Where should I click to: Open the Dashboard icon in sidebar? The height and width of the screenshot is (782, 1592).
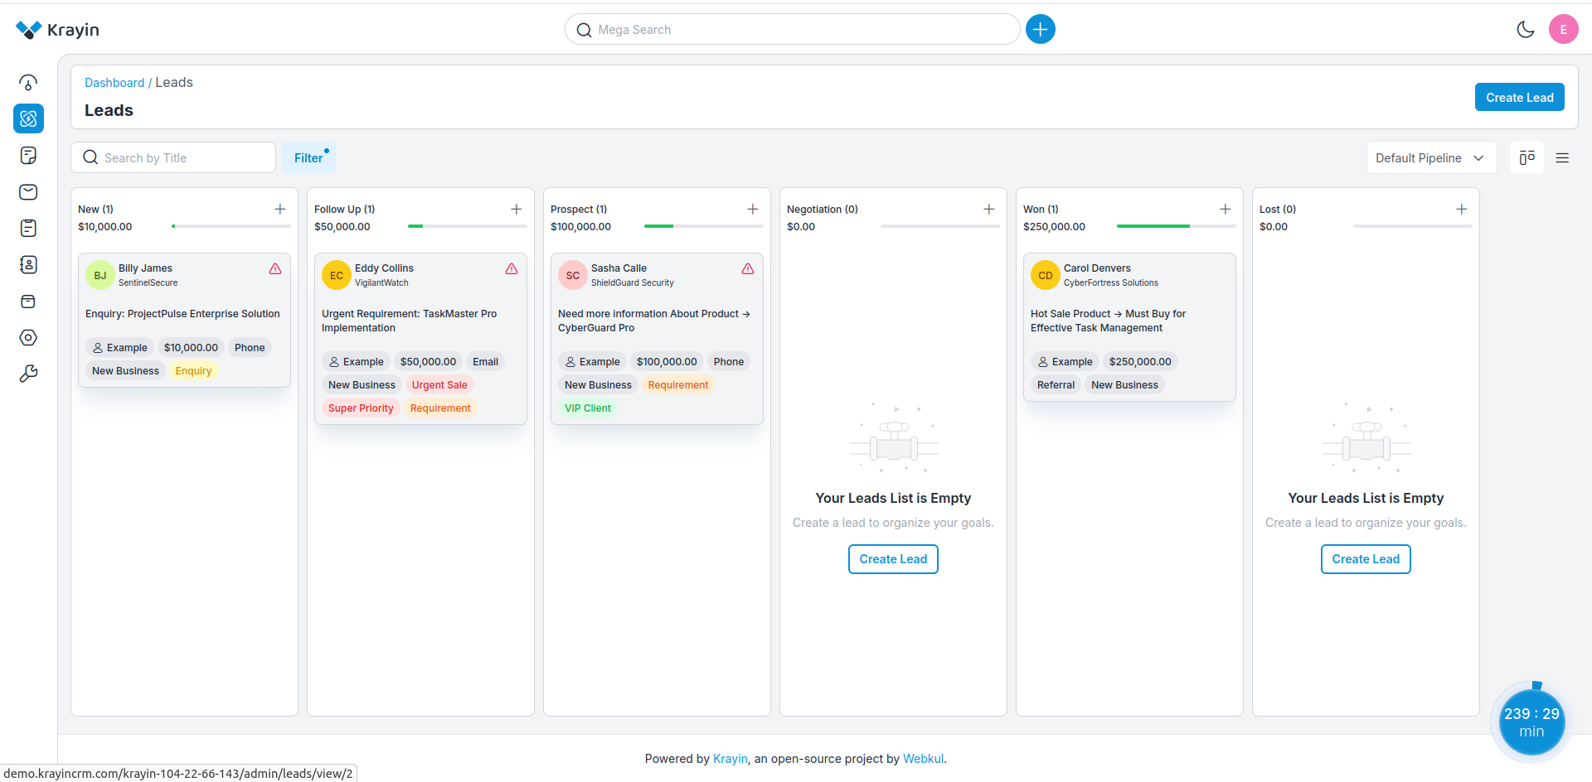coord(28,82)
